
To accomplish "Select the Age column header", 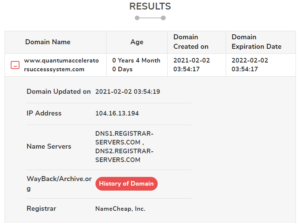I will [x=137, y=42].
